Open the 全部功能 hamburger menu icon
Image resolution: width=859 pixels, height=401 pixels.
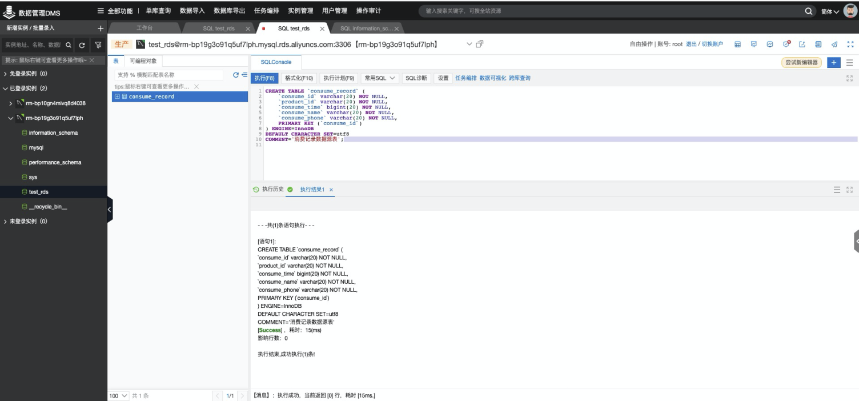tap(101, 11)
